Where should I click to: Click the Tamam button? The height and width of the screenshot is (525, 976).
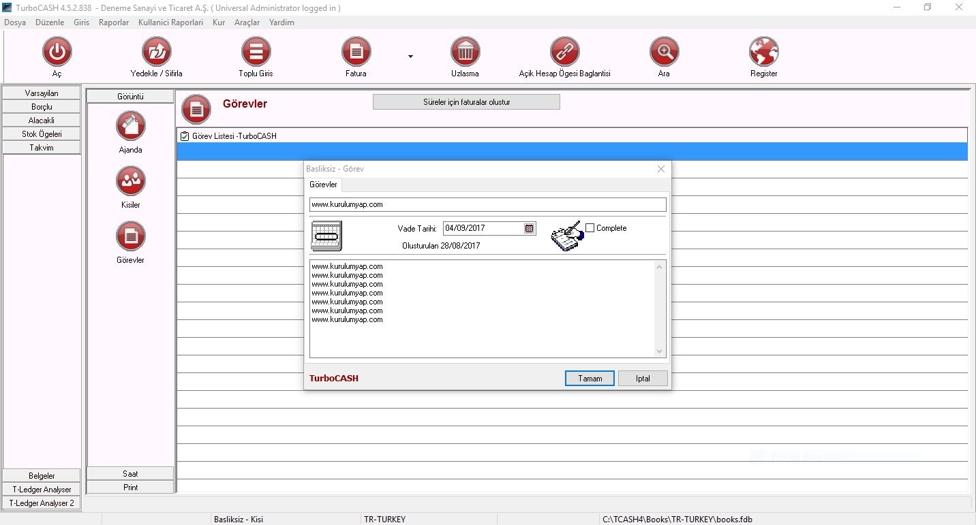click(590, 379)
